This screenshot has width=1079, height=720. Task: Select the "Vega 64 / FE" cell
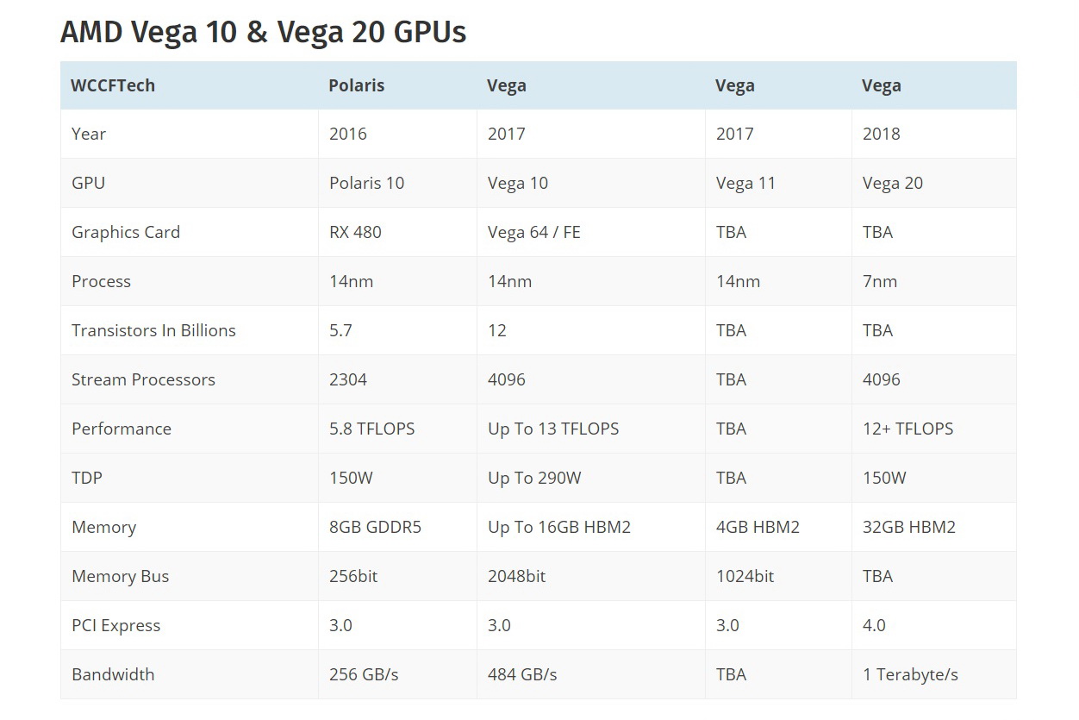coord(533,232)
